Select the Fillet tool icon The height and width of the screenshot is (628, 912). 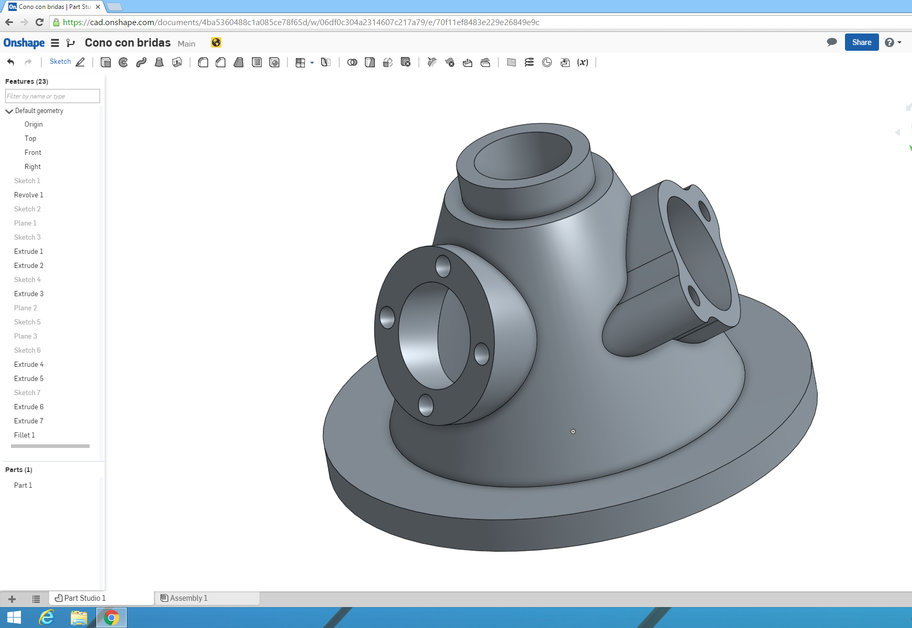click(x=203, y=62)
